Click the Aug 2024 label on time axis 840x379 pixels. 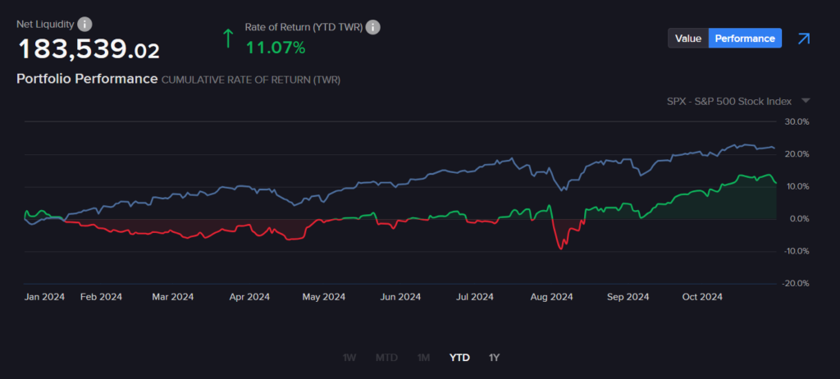click(x=551, y=297)
